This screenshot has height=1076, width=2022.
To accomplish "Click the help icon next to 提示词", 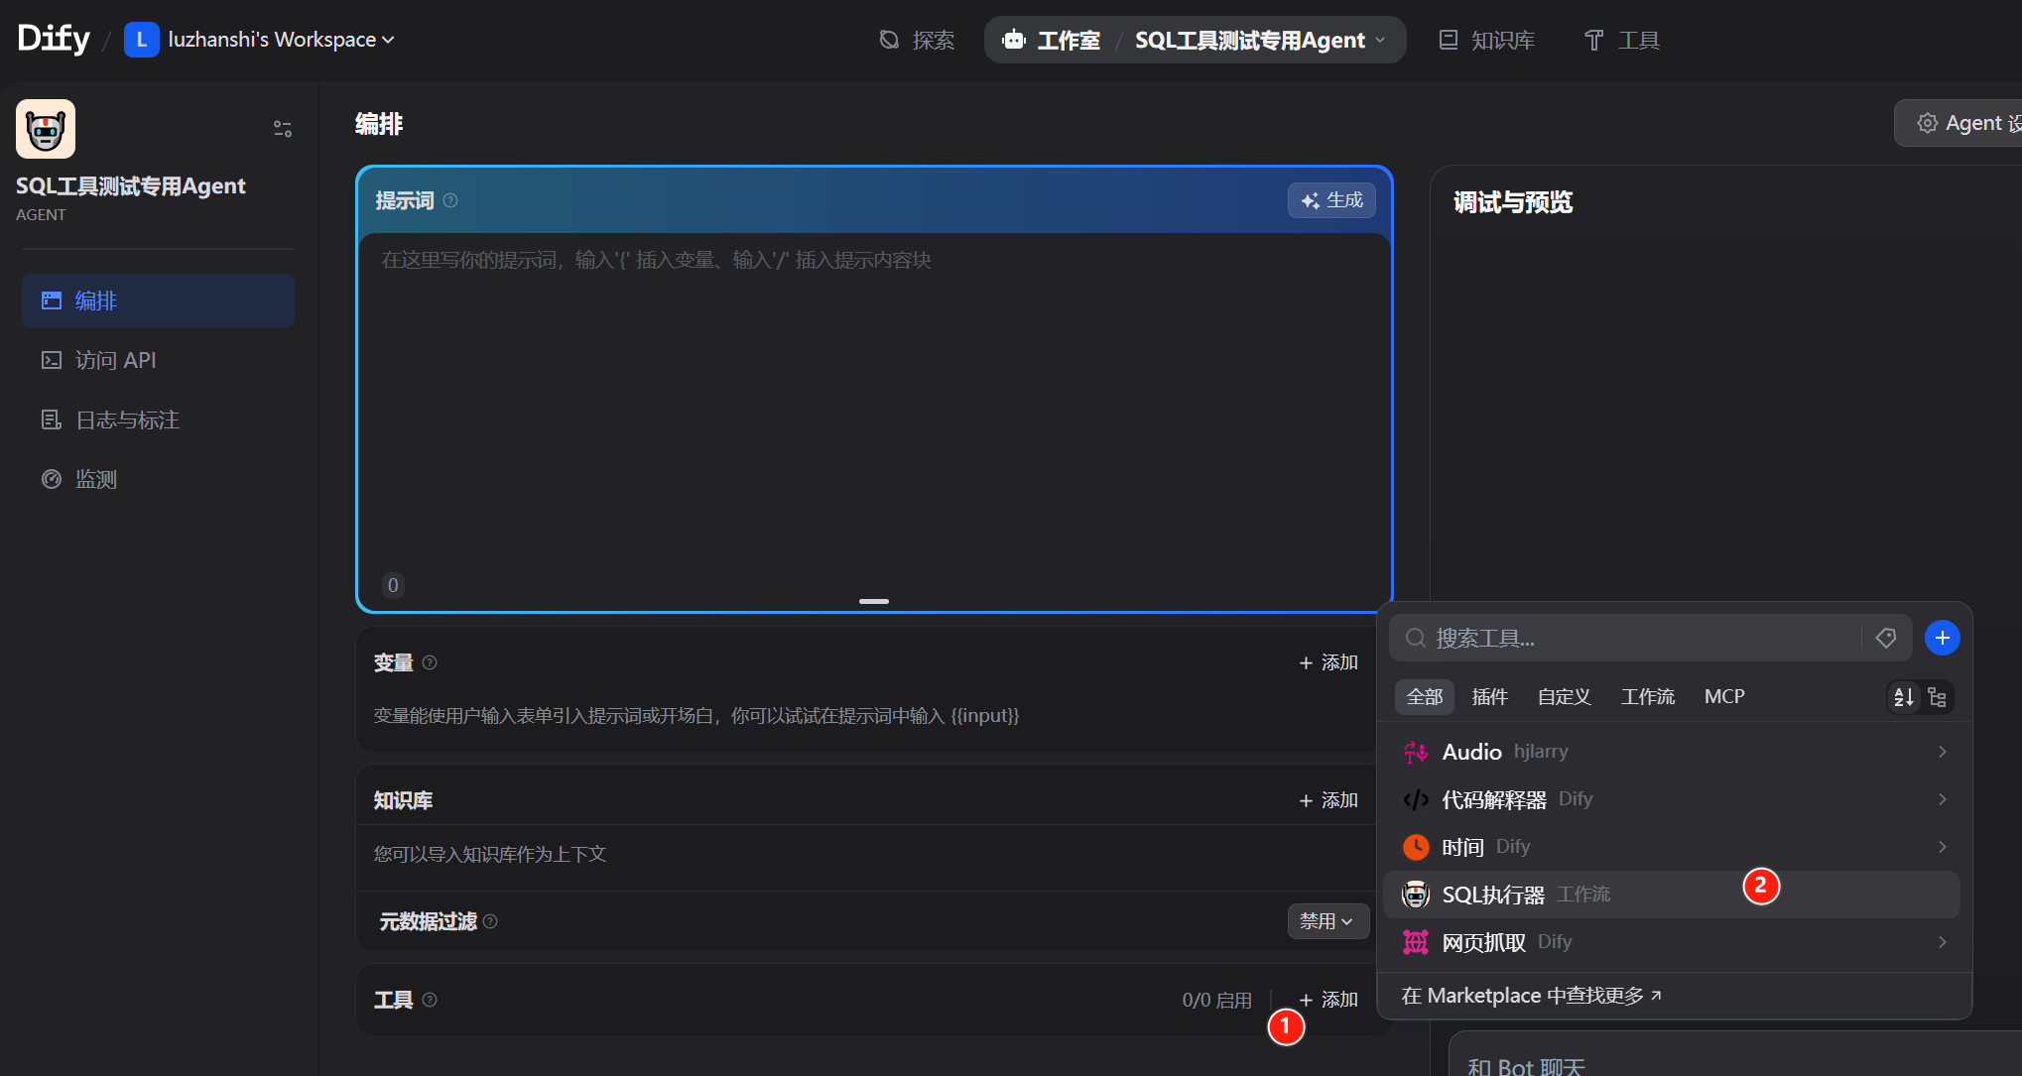I will pyautogui.click(x=450, y=200).
